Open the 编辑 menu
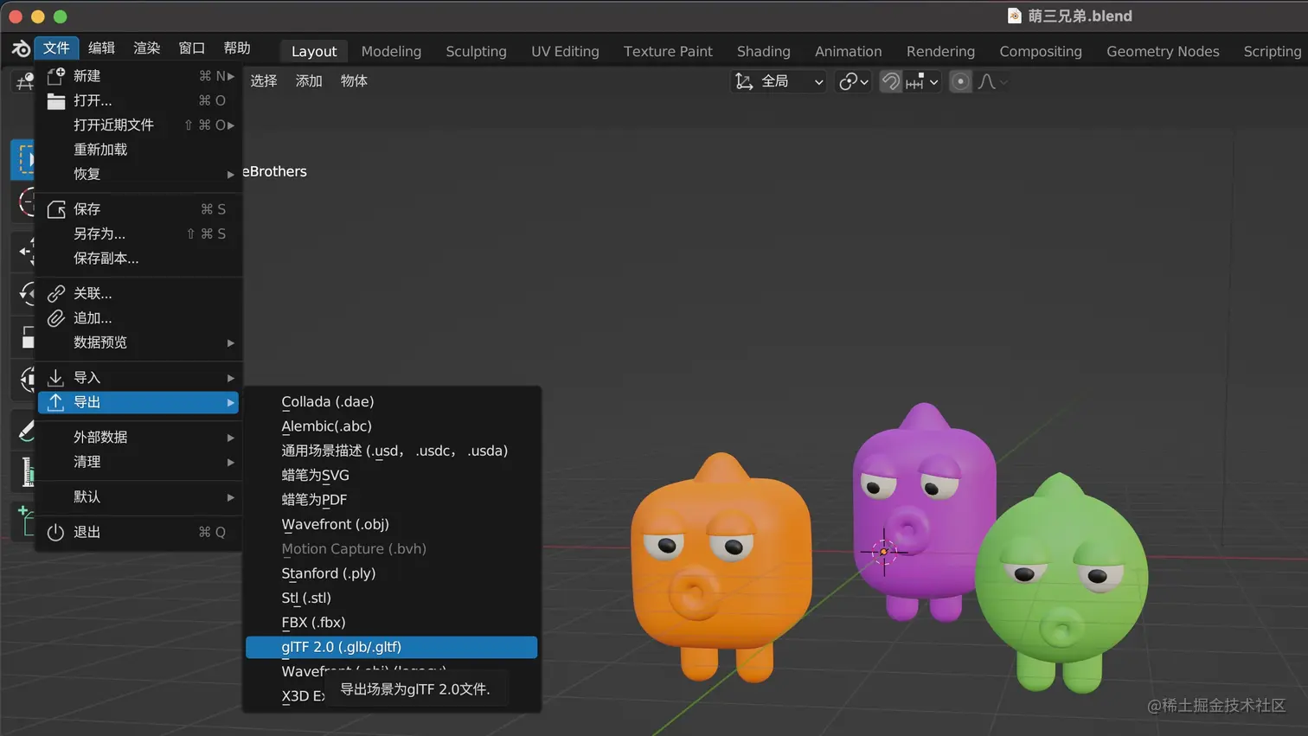 [101, 48]
